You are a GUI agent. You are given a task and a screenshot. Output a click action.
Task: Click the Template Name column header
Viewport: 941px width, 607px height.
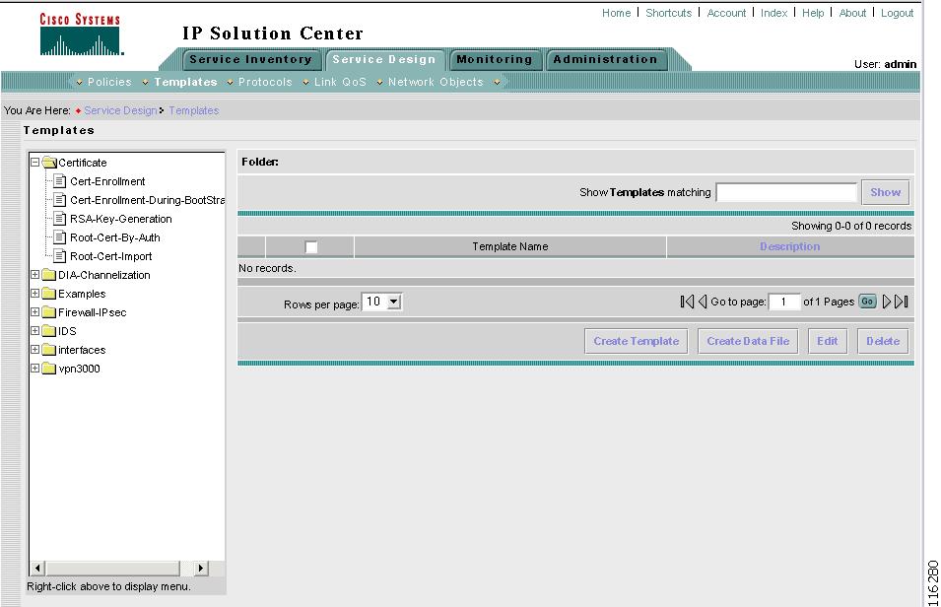(510, 246)
